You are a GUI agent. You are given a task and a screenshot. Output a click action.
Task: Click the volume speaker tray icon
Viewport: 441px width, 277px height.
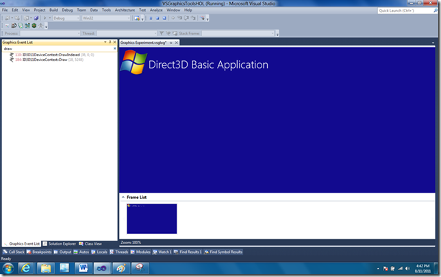407,269
